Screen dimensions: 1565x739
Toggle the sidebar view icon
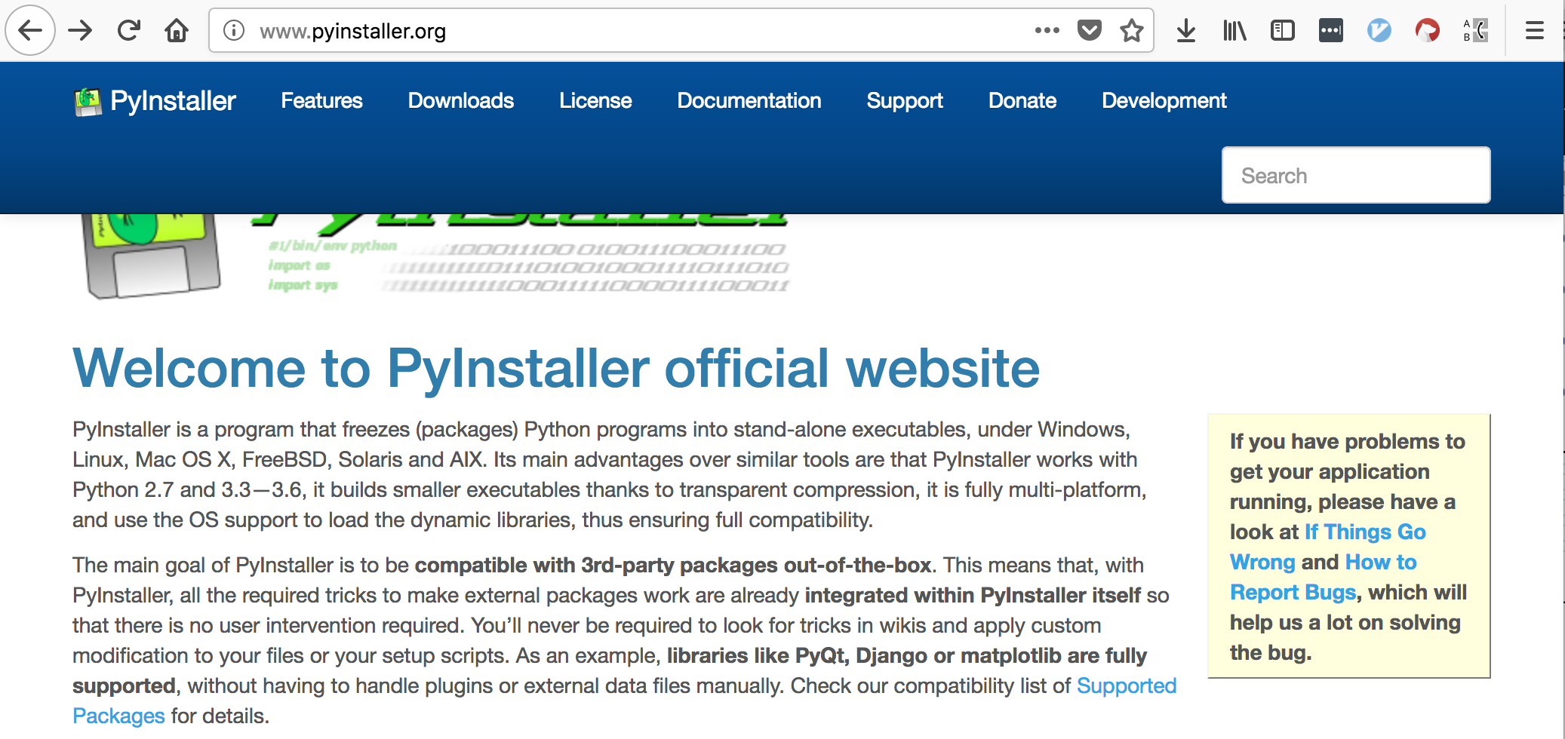[x=1282, y=30]
